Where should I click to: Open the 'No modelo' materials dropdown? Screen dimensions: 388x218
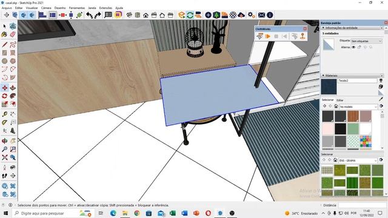pos(358,107)
